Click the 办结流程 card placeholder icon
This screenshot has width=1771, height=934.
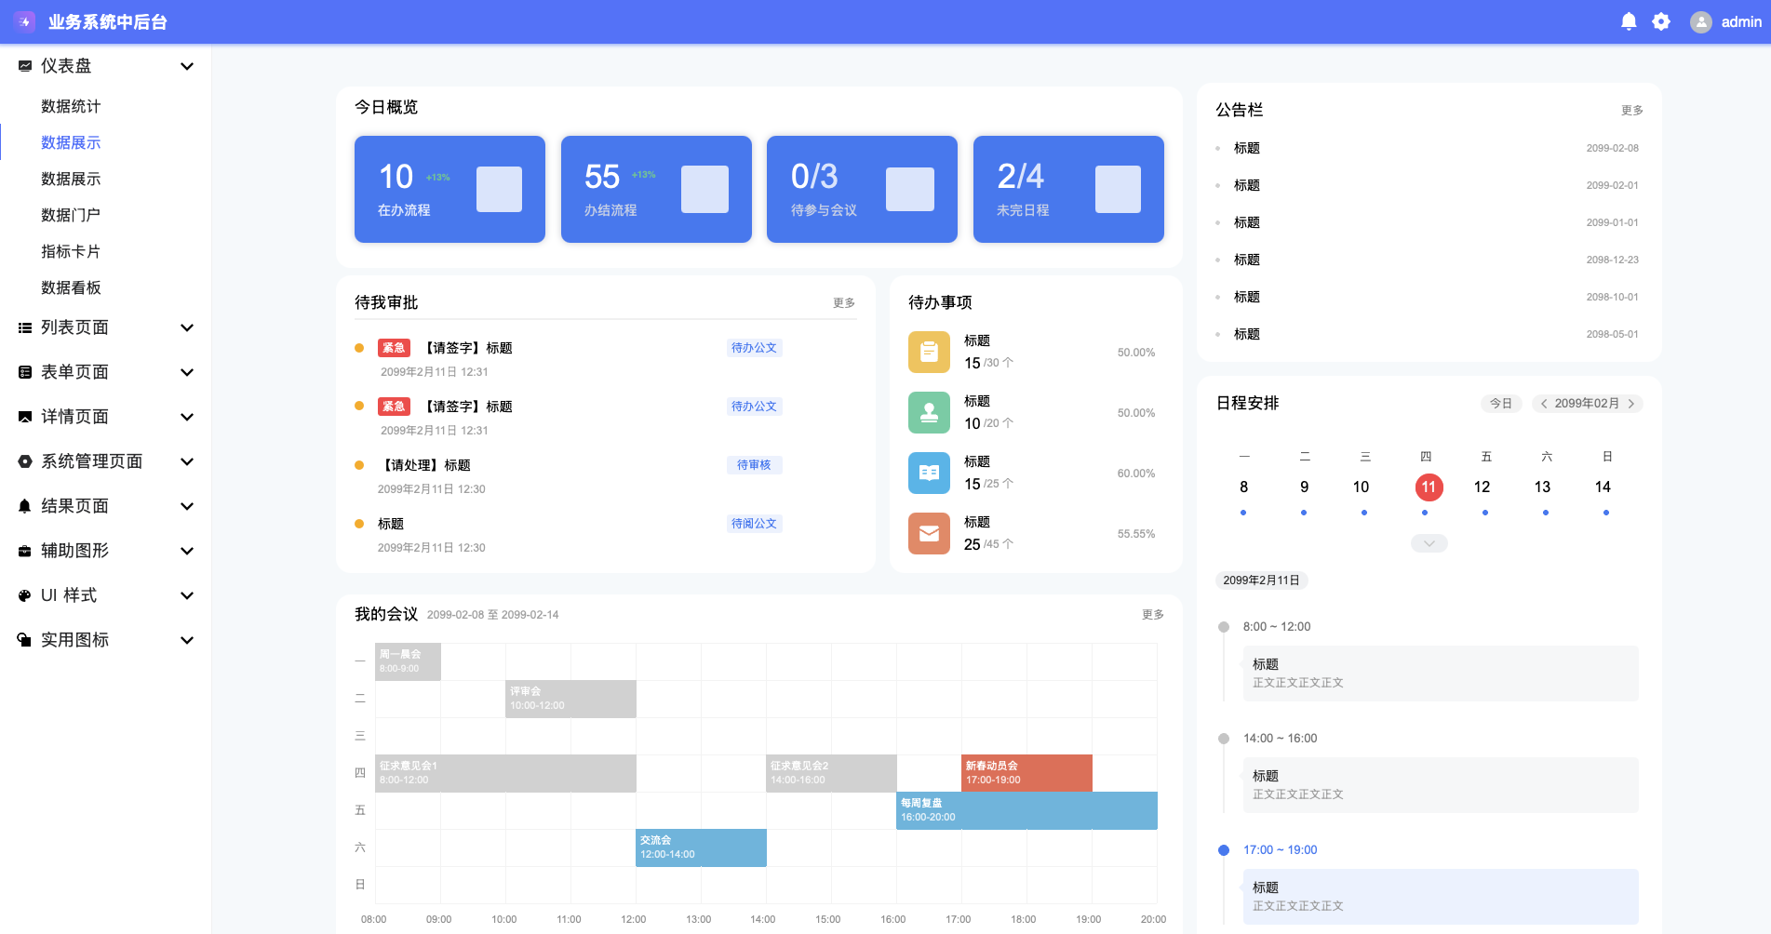point(704,190)
